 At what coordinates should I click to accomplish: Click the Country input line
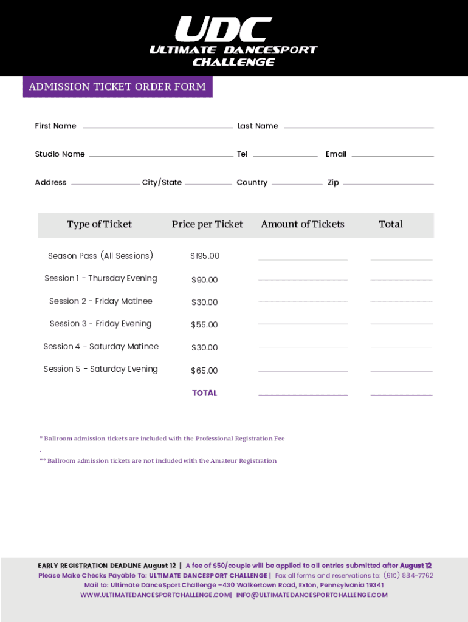(297, 181)
